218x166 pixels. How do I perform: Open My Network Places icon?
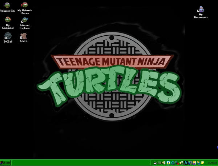[25, 5]
